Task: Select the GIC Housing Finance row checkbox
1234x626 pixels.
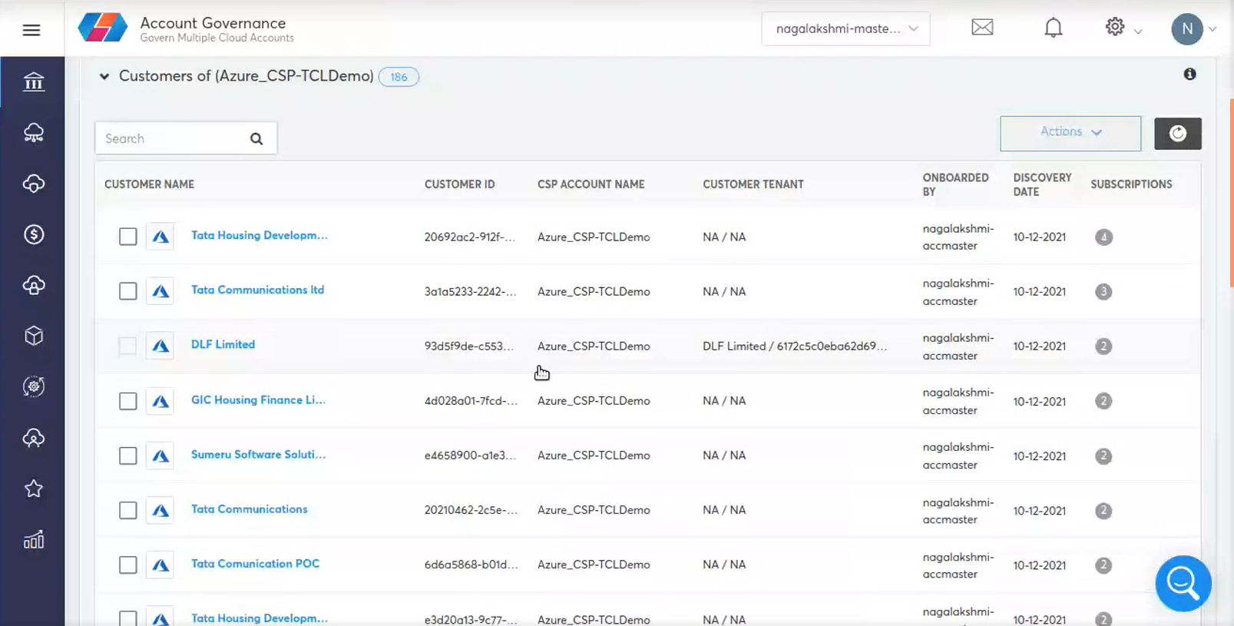Action: [128, 401]
